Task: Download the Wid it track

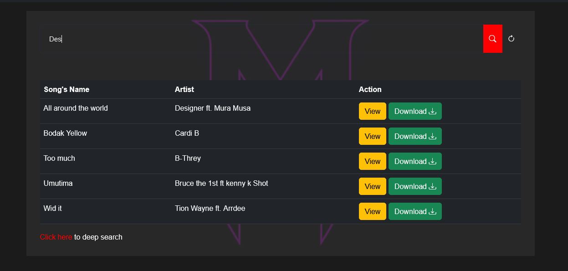Action: [x=414, y=211]
